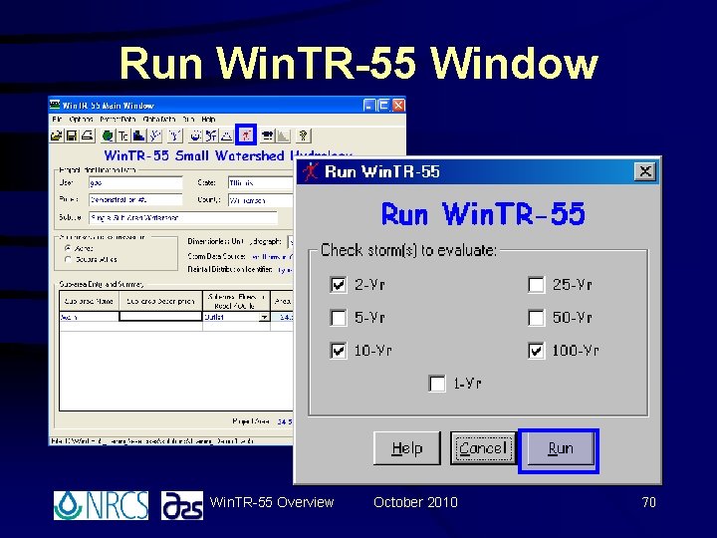Click the Cancel button
717x538 pixels.
(x=483, y=448)
